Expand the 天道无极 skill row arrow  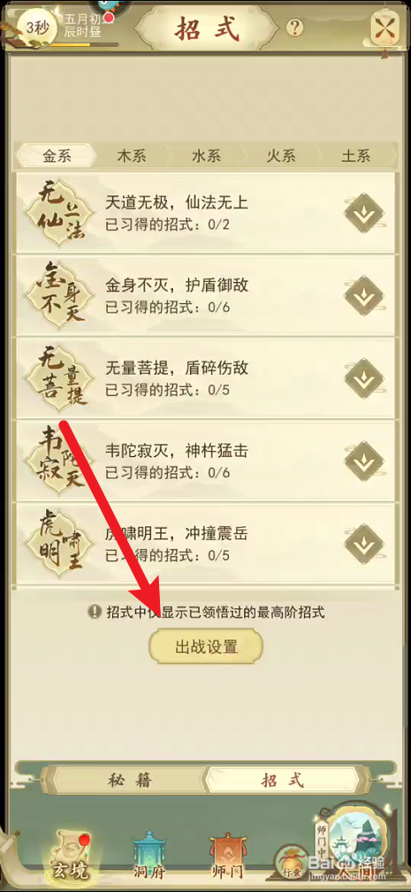click(364, 213)
